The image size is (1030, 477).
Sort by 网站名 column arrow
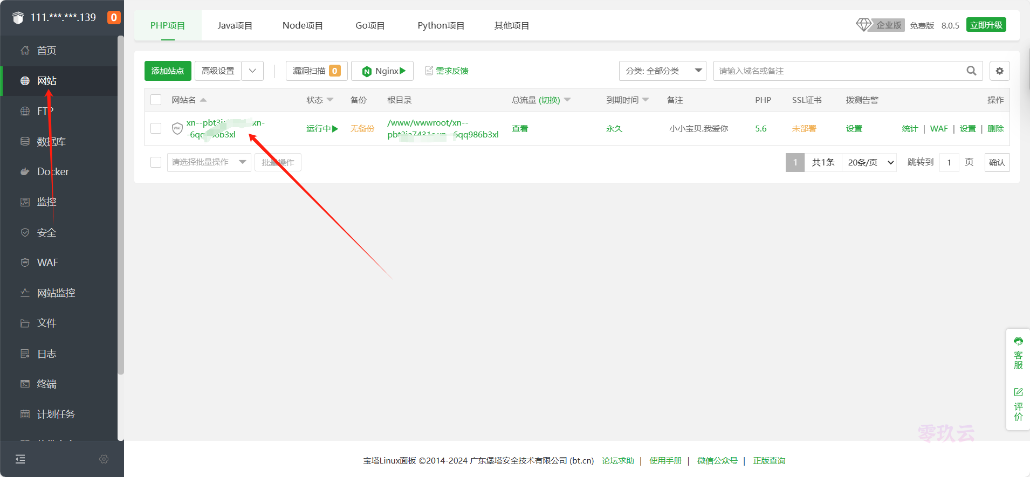(203, 100)
